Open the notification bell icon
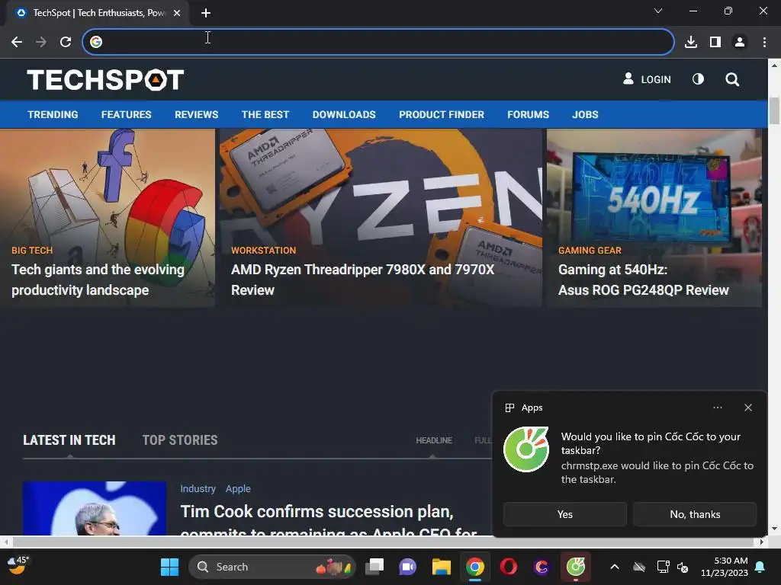Viewport: 781px width, 585px height. coord(760,567)
